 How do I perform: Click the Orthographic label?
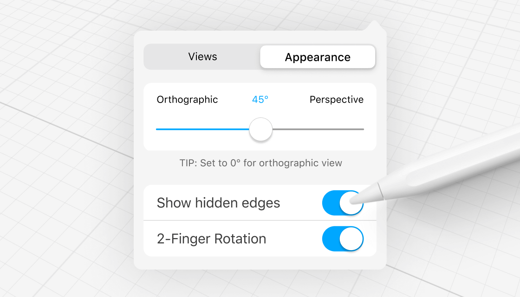[187, 99]
